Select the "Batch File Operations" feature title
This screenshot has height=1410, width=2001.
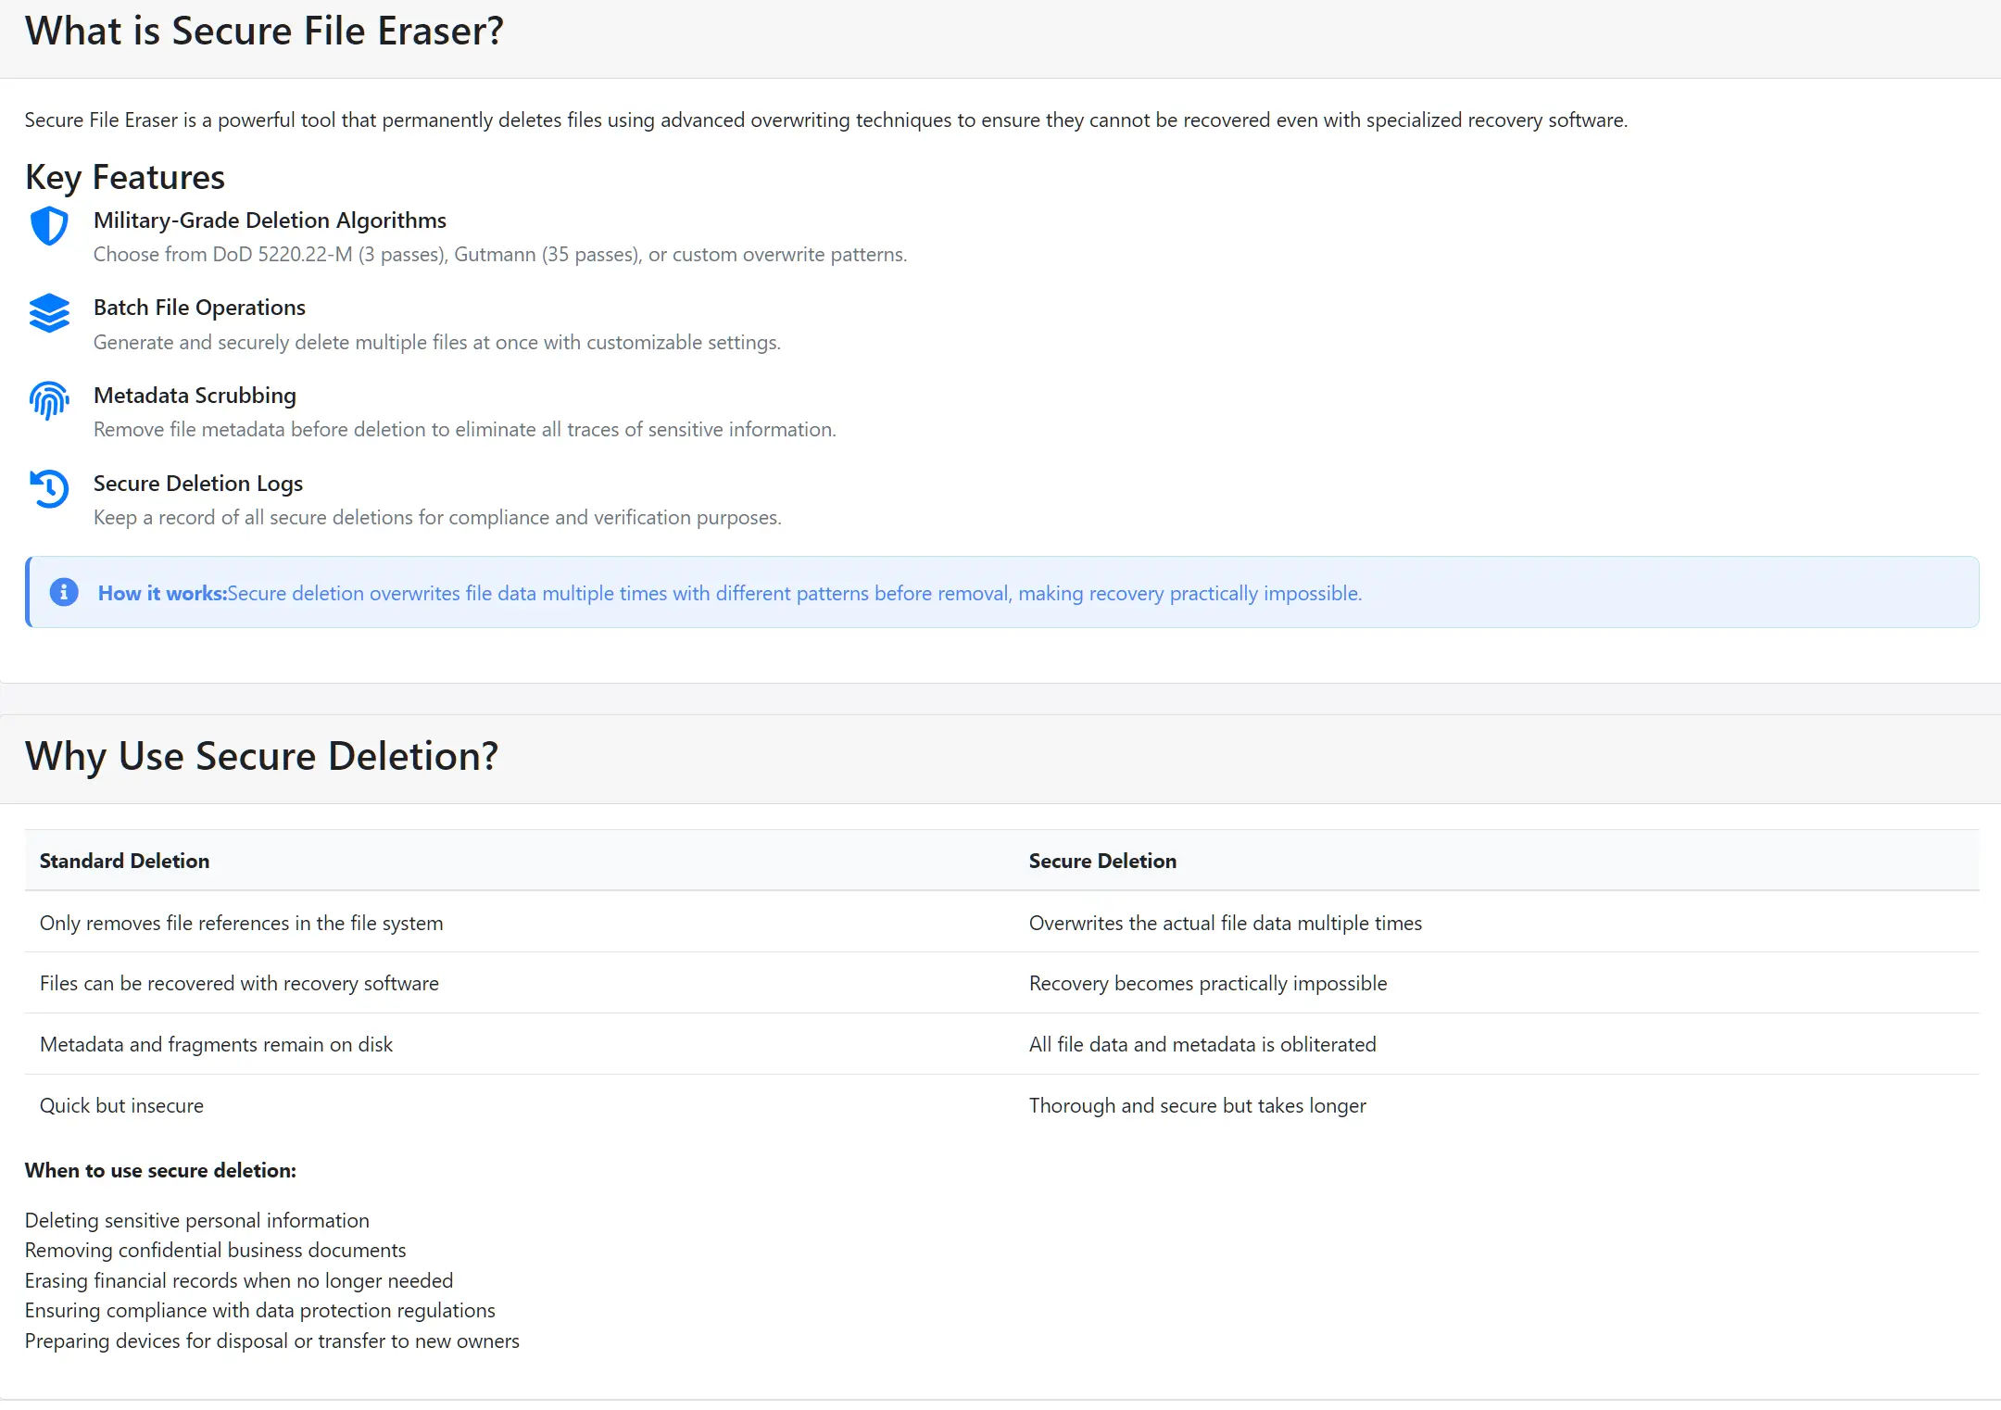click(x=199, y=308)
